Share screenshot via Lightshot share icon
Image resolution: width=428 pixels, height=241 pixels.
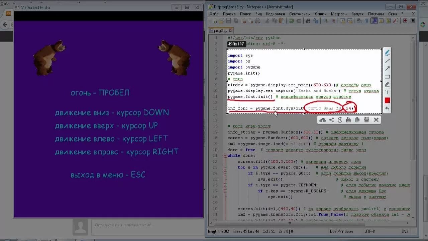[x=331, y=120]
